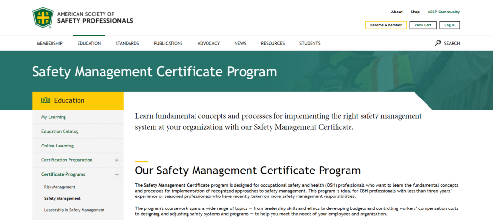
Task: Expand Certification Preparation with plus icon
Action: point(117,160)
